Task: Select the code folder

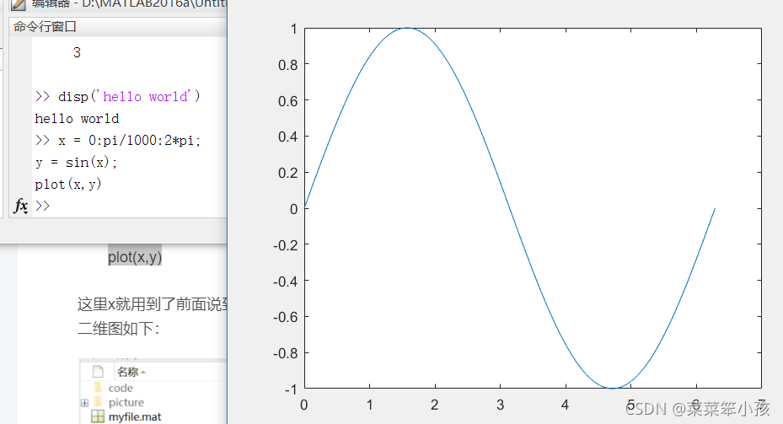Action: point(121,388)
